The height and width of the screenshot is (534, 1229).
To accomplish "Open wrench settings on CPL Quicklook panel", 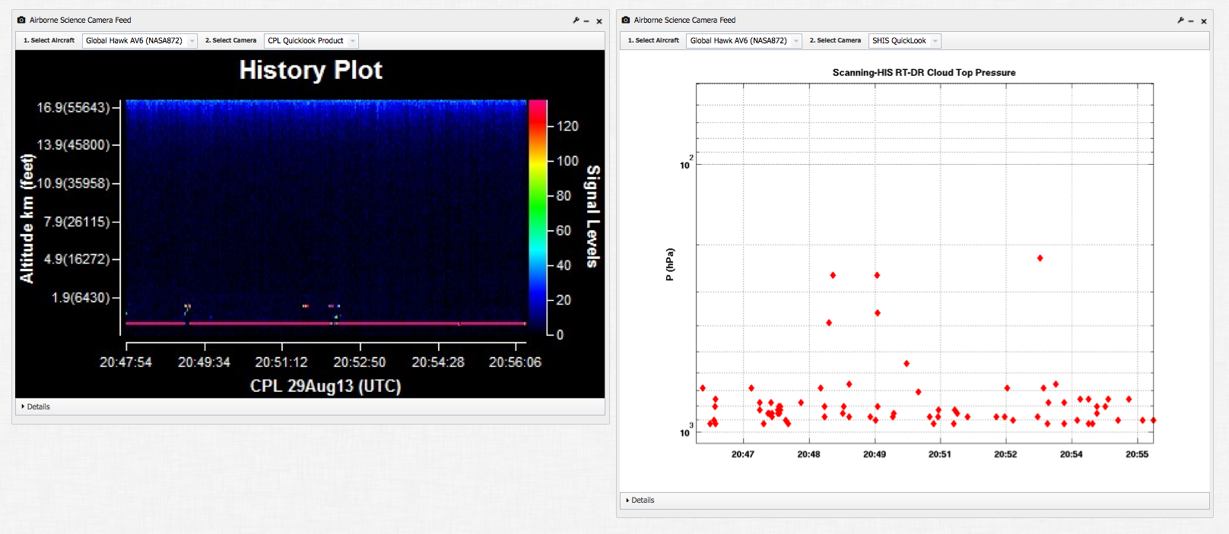I will point(576,21).
